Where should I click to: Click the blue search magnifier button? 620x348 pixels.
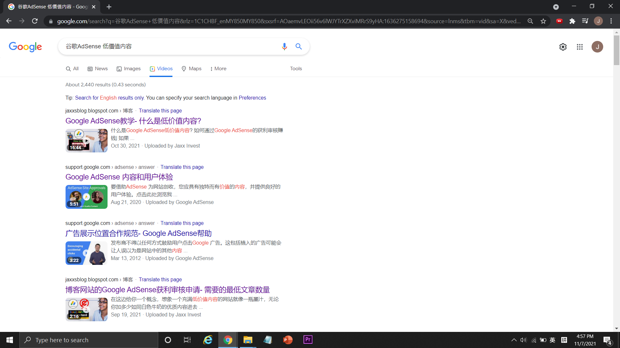[x=299, y=46]
